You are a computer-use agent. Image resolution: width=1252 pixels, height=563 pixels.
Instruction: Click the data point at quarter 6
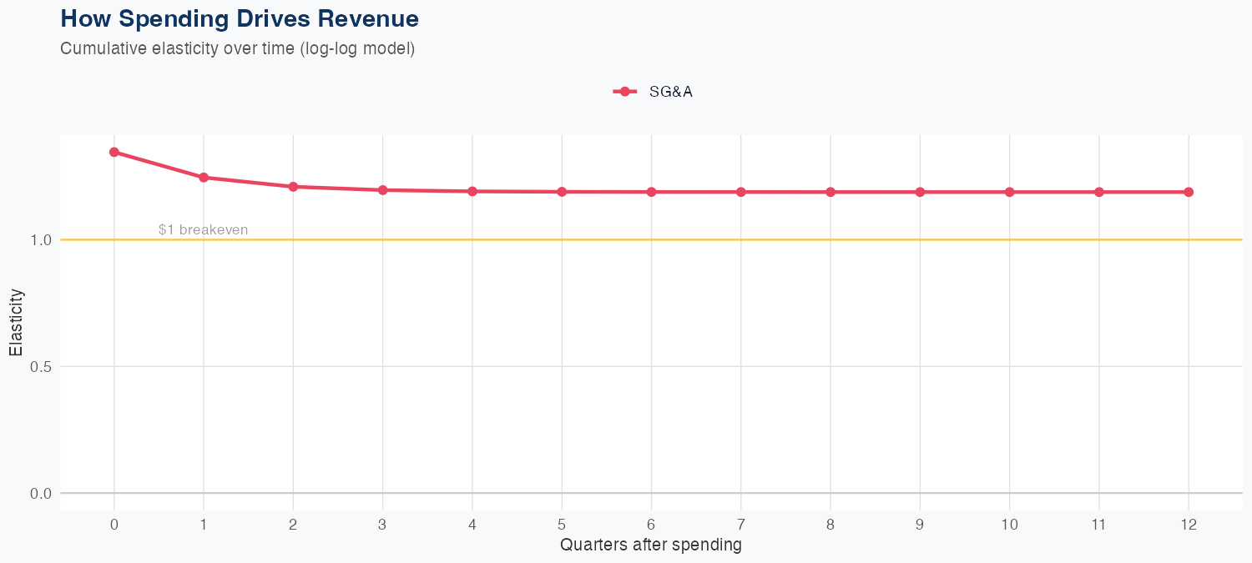651,192
